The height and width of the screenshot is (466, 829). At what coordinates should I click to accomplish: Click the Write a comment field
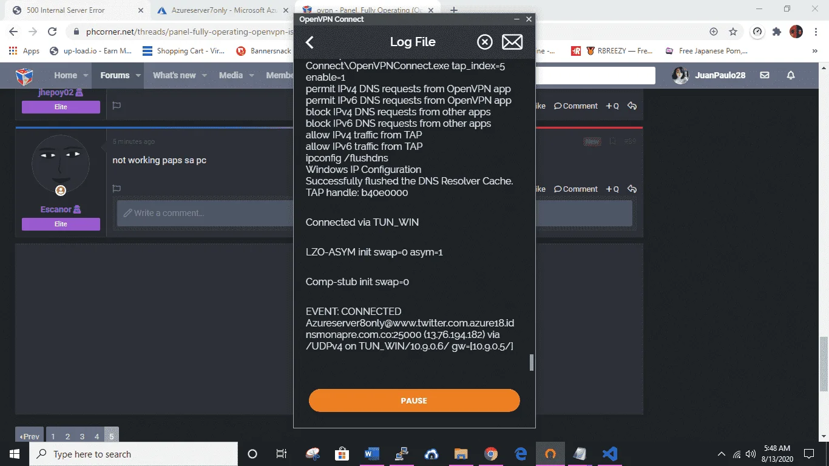[x=374, y=213]
